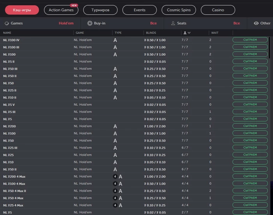Screen dimensions: 273x215
Task: Click СЫГРАЕМ for NL 100 III table
Action: point(250,47)
